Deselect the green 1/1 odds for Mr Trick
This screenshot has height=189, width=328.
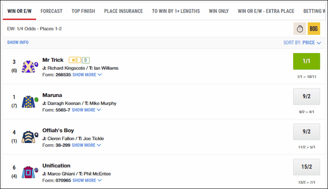306,61
